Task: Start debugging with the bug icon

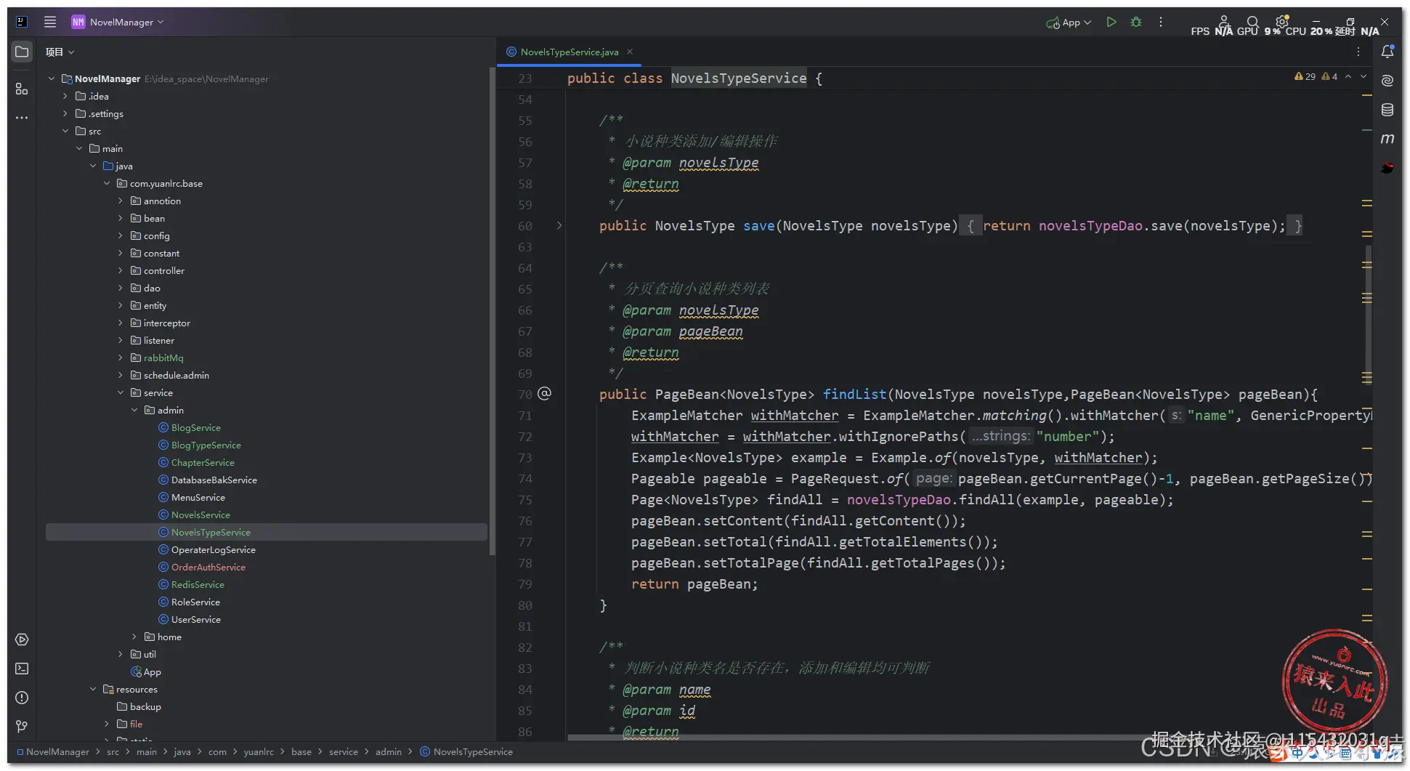Action: [1136, 22]
